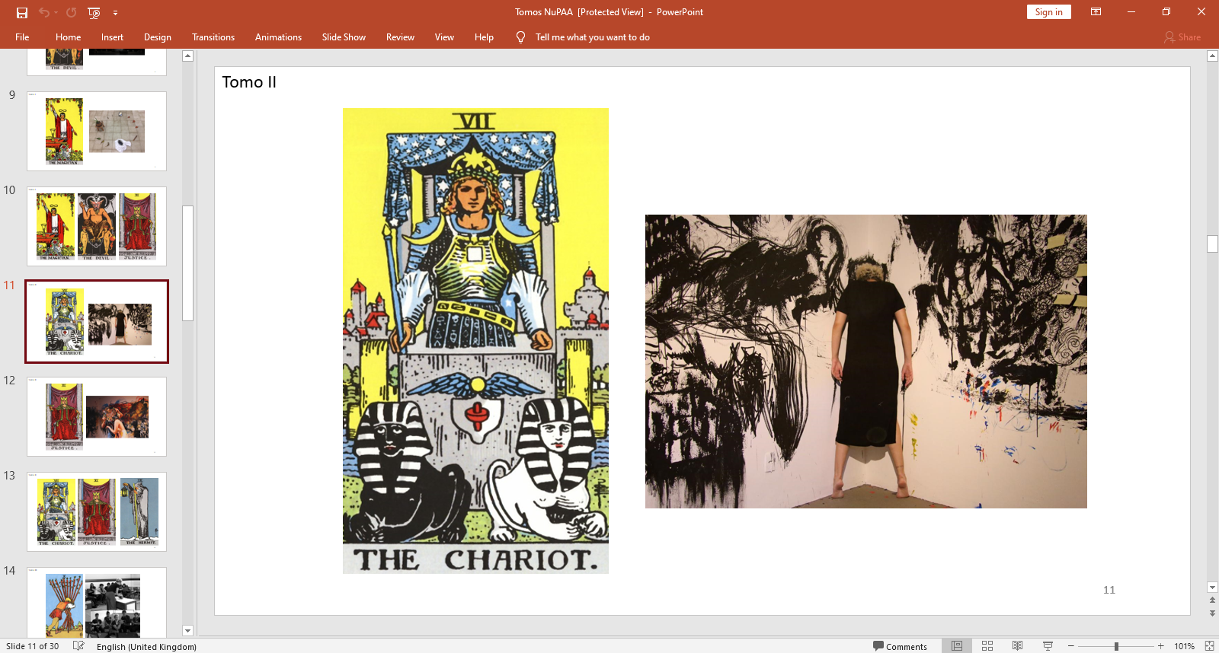Click the slide panel scroll-down arrow
This screenshot has height=653, width=1219.
tap(188, 630)
